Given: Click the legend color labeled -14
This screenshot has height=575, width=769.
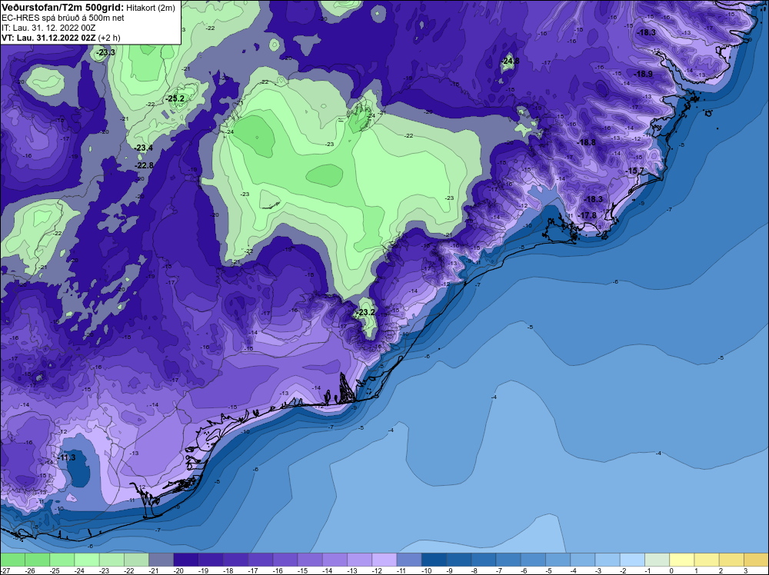Looking at the screenshot, I should [335, 560].
